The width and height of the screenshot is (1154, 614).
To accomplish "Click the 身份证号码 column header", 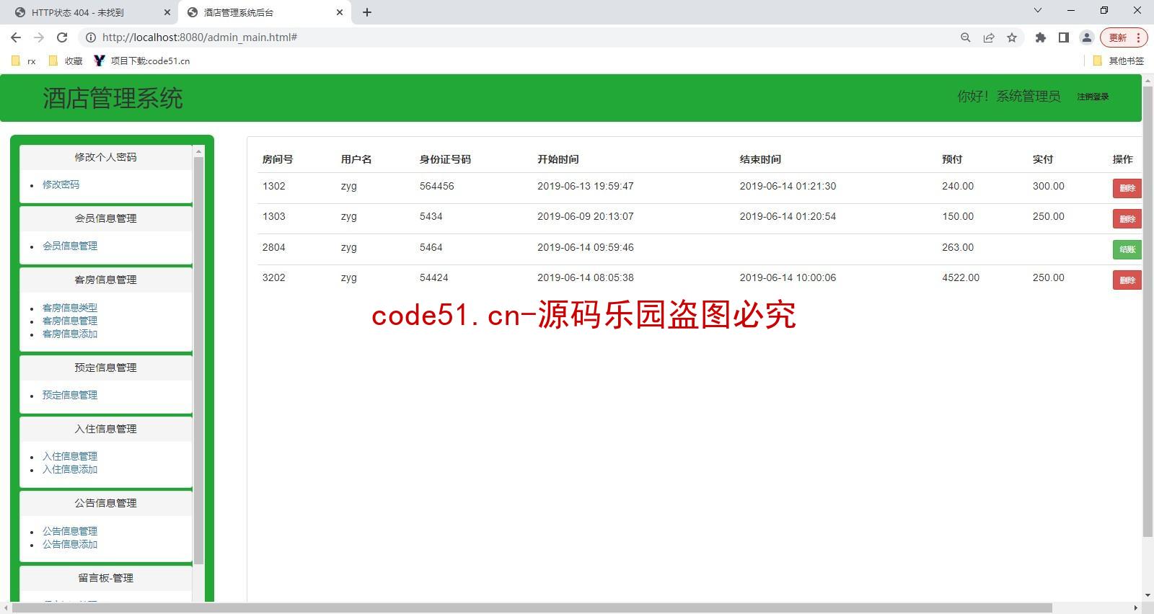I will pos(445,159).
